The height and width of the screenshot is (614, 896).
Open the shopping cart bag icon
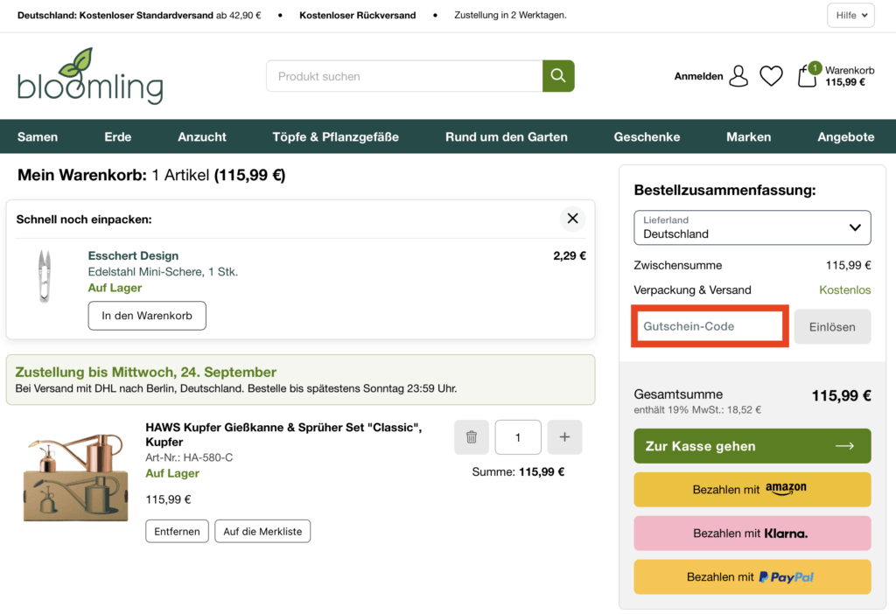click(x=808, y=76)
